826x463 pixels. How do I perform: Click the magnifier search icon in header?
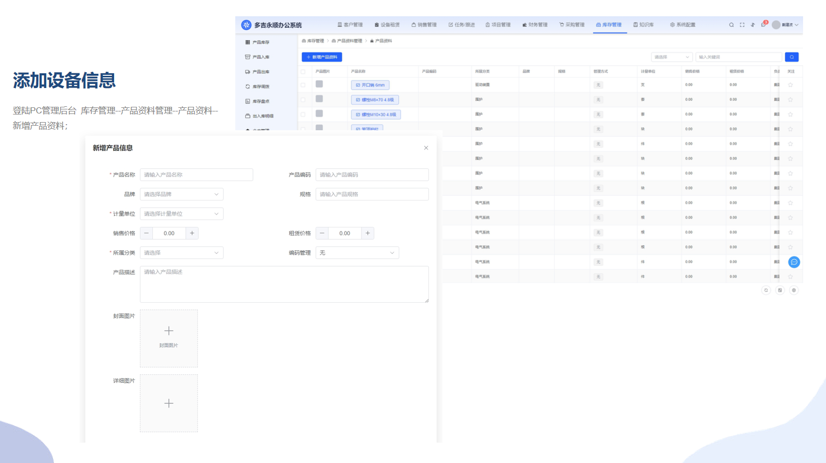point(731,25)
